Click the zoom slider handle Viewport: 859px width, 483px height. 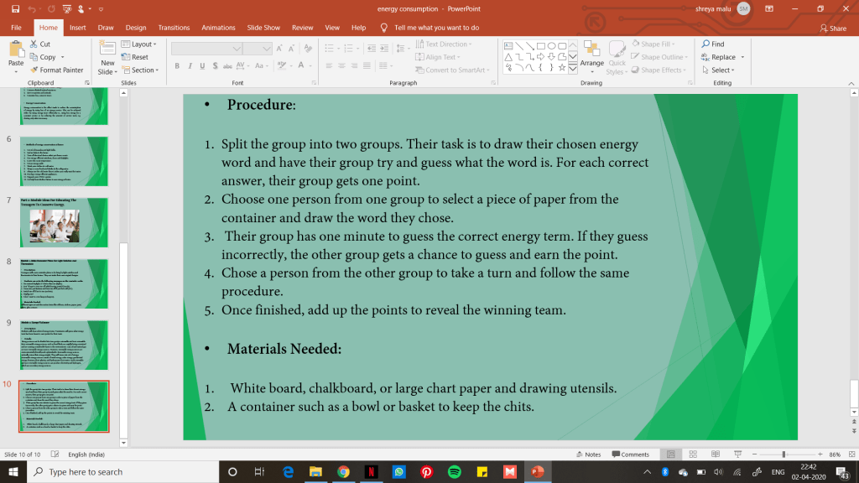[x=784, y=454]
